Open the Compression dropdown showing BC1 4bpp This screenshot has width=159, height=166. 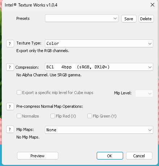[99, 67]
